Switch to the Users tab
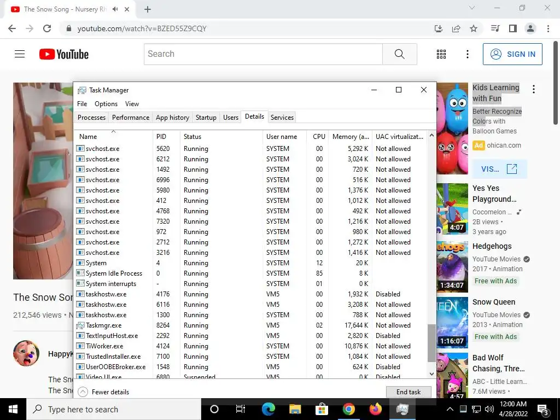 [x=231, y=118]
